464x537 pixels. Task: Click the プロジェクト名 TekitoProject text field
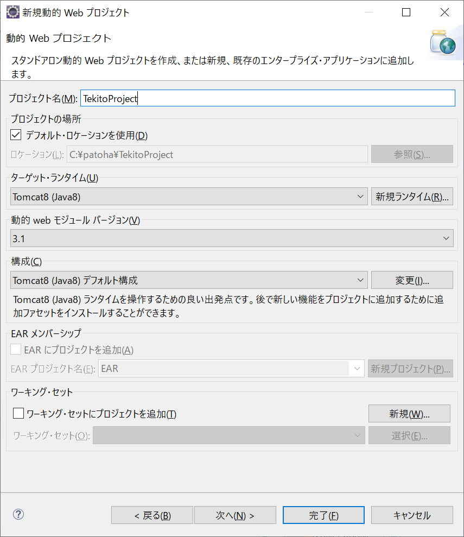(268, 98)
